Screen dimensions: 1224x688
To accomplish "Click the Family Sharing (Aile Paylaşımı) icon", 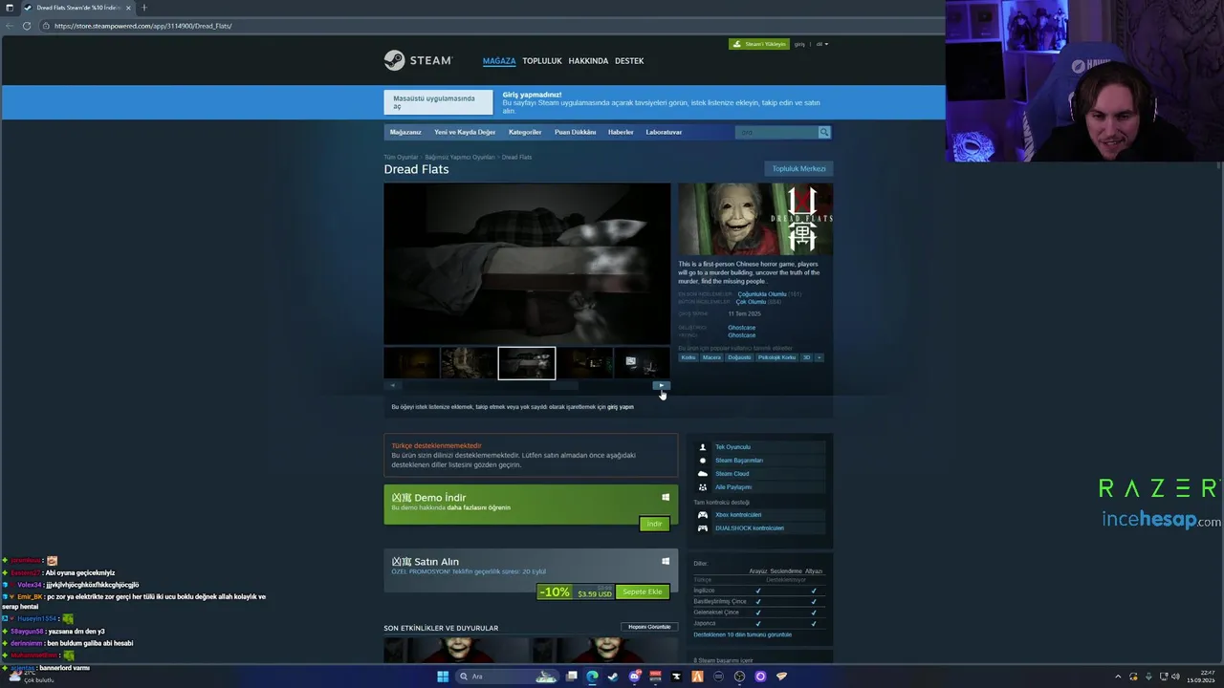I will [703, 487].
